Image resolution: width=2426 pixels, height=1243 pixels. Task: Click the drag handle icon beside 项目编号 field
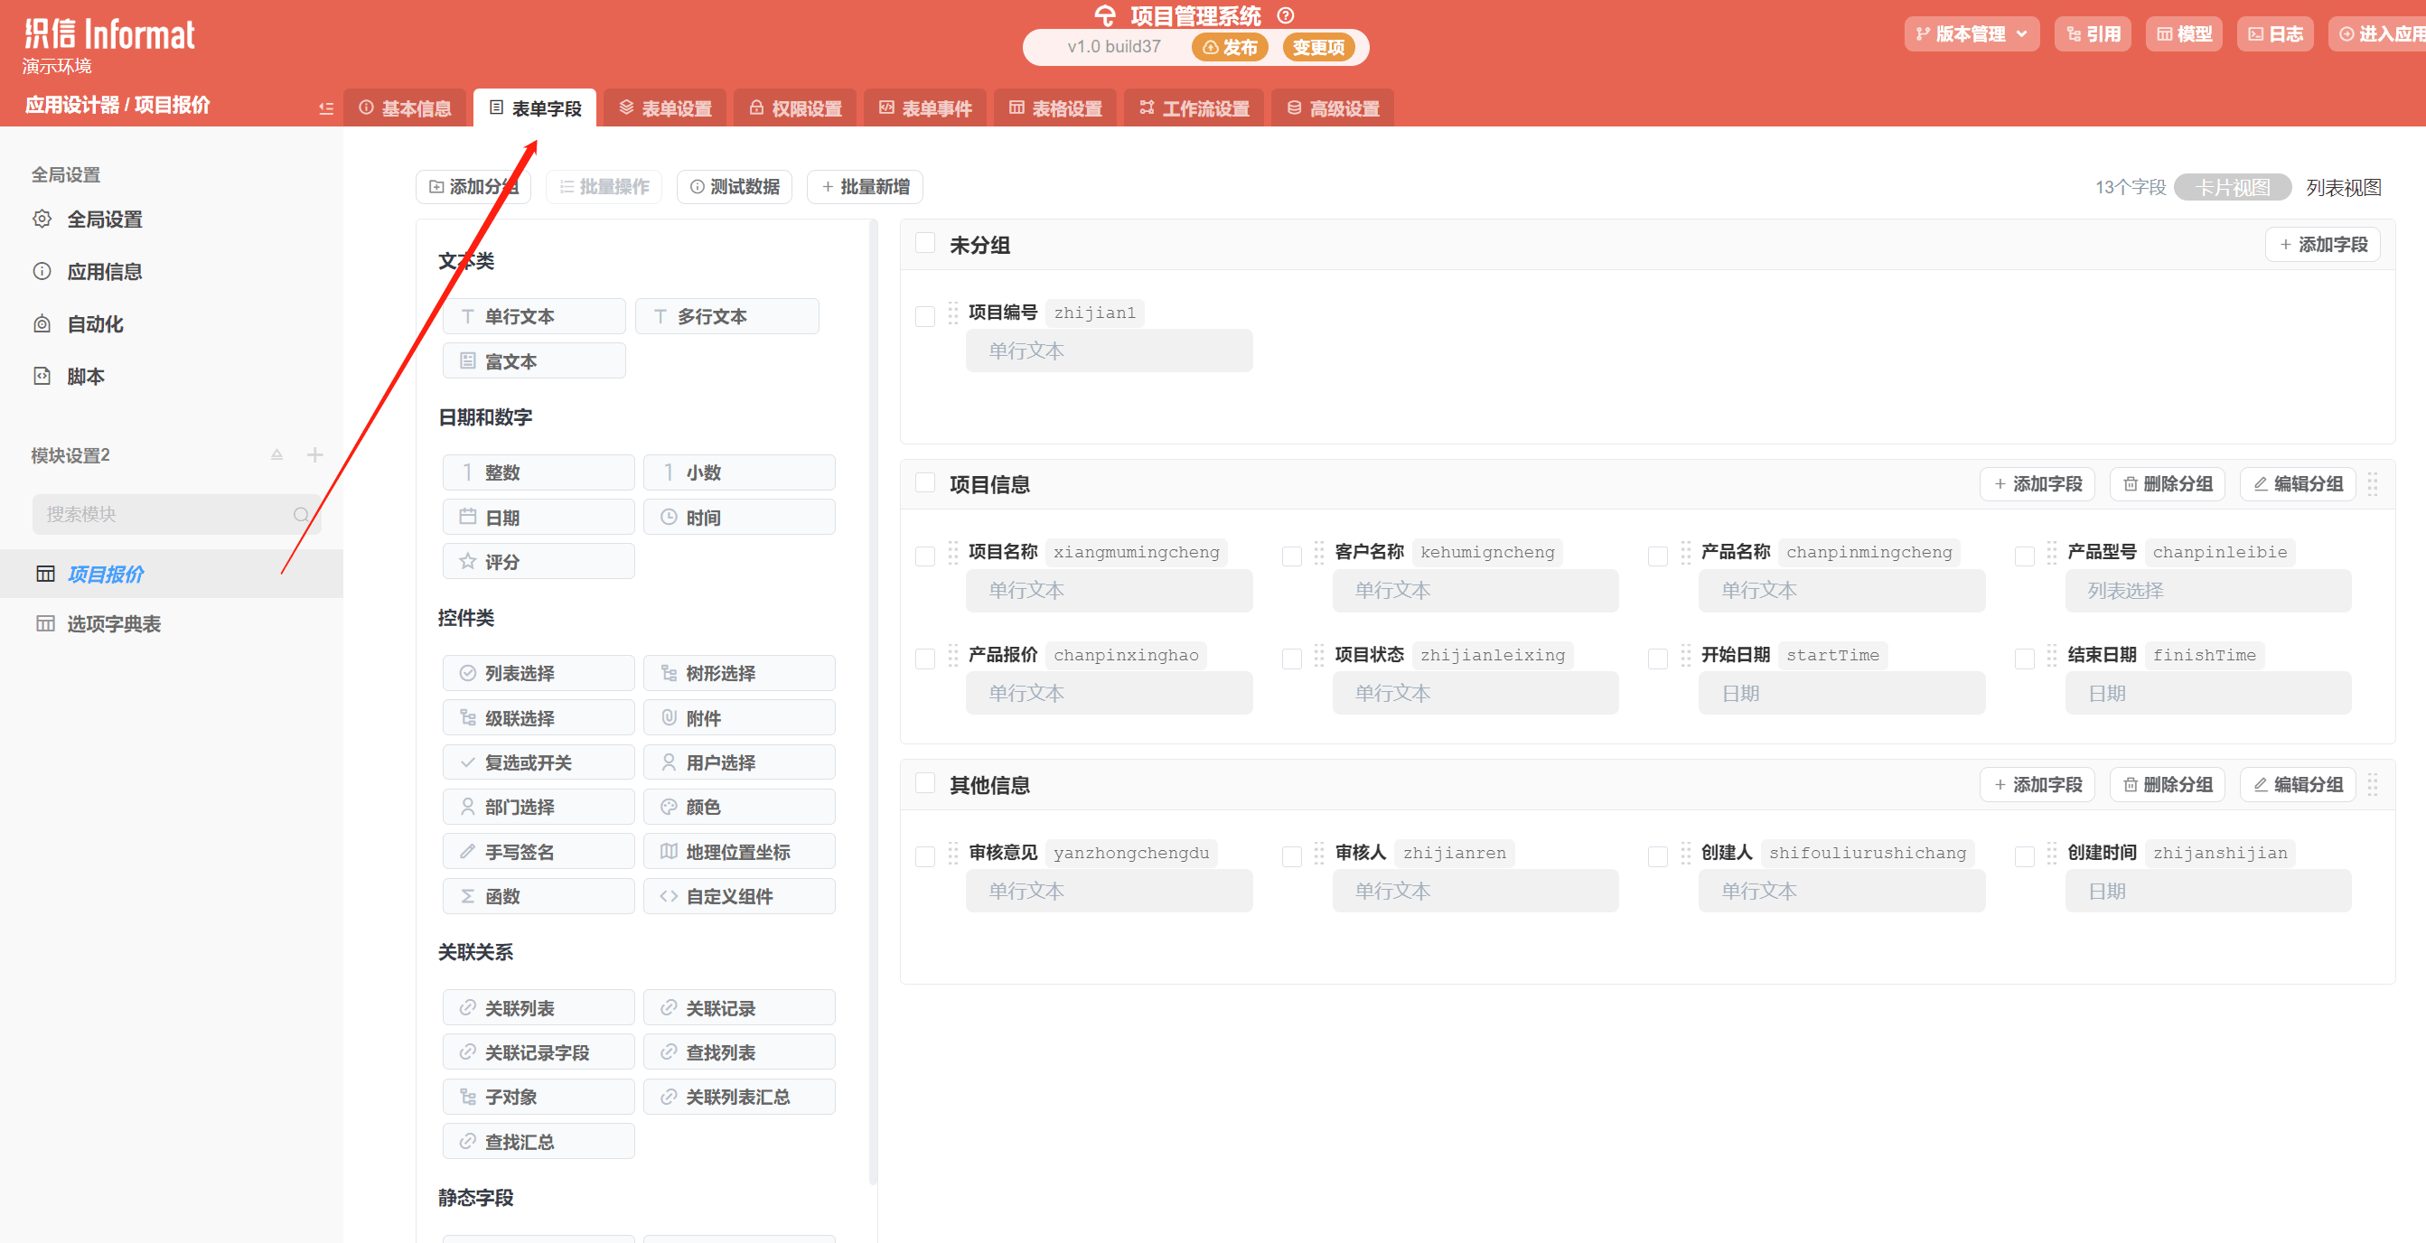coord(952,313)
